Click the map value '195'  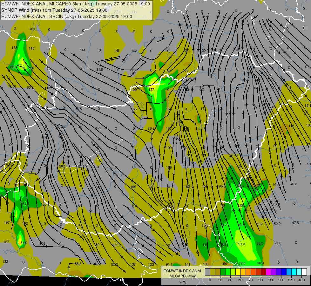(x=133, y=187)
